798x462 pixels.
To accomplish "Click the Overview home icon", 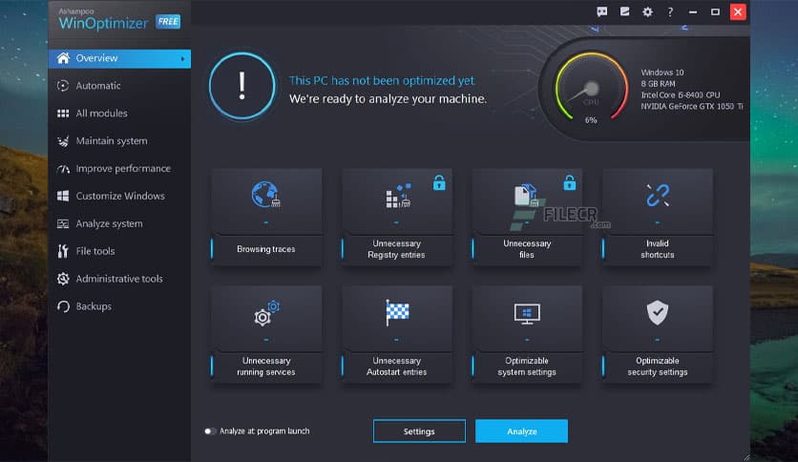I will (x=63, y=58).
